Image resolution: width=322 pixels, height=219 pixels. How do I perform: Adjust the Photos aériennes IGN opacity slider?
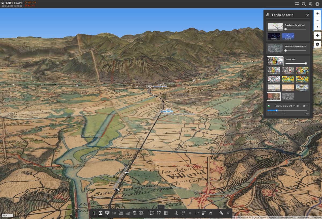(x=295, y=50)
